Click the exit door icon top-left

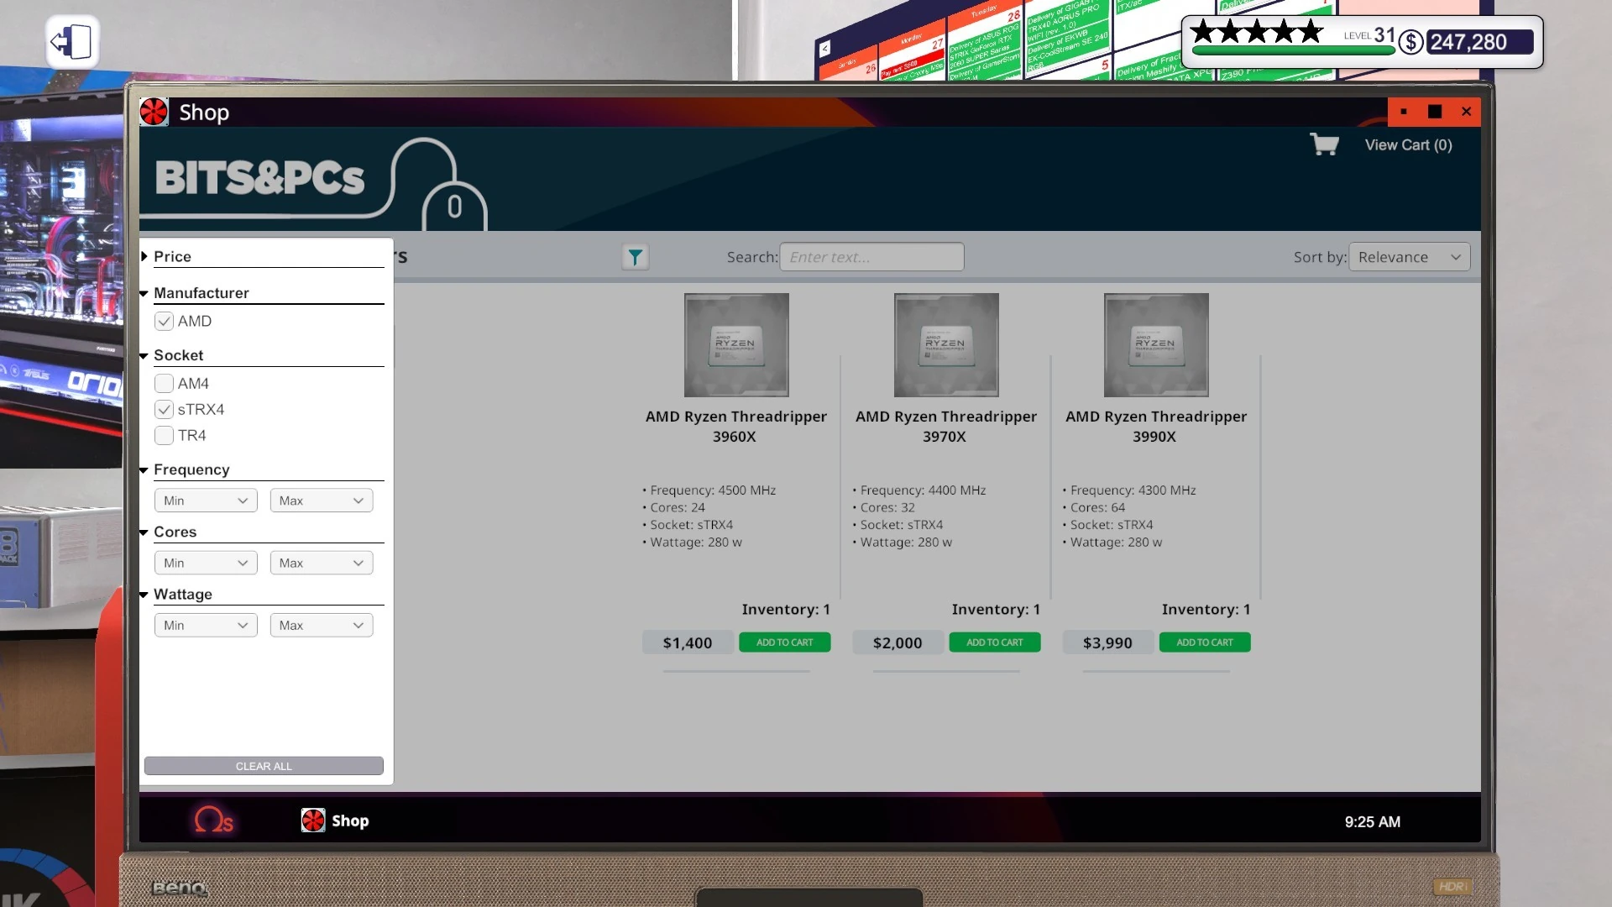coord(72,42)
